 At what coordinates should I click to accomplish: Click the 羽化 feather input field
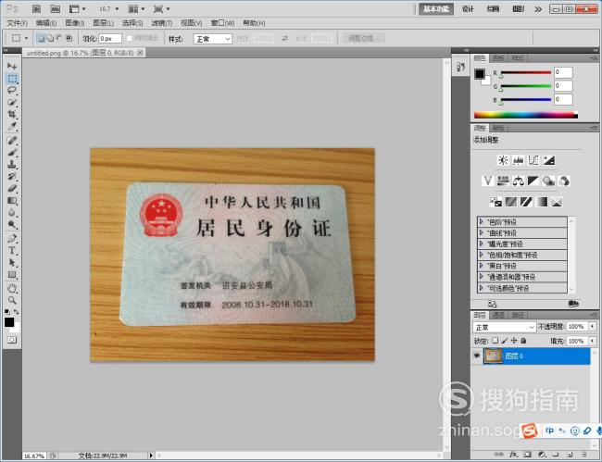[110, 38]
